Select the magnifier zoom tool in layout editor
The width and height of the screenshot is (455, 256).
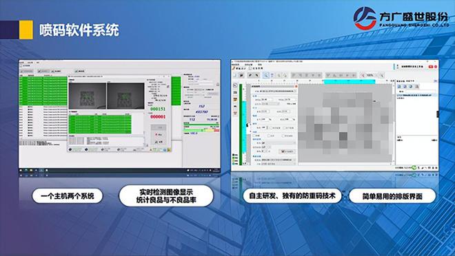point(266,75)
